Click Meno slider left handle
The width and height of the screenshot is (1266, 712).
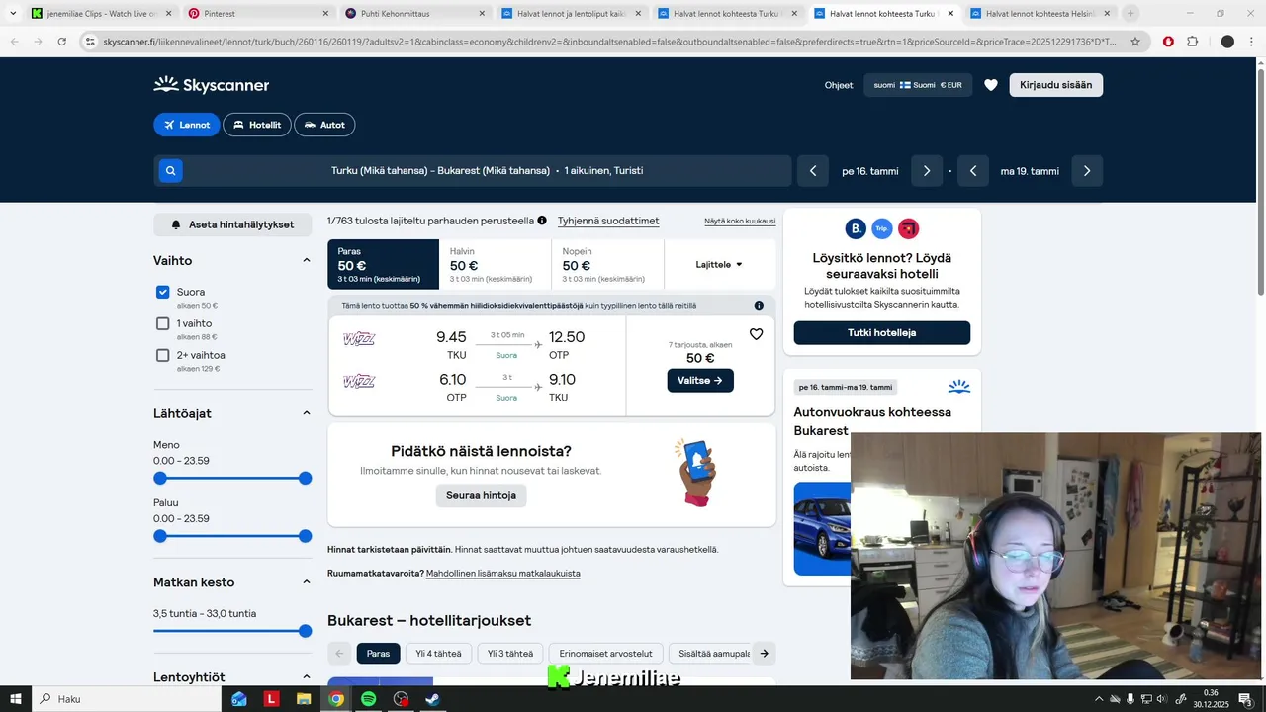[160, 478]
